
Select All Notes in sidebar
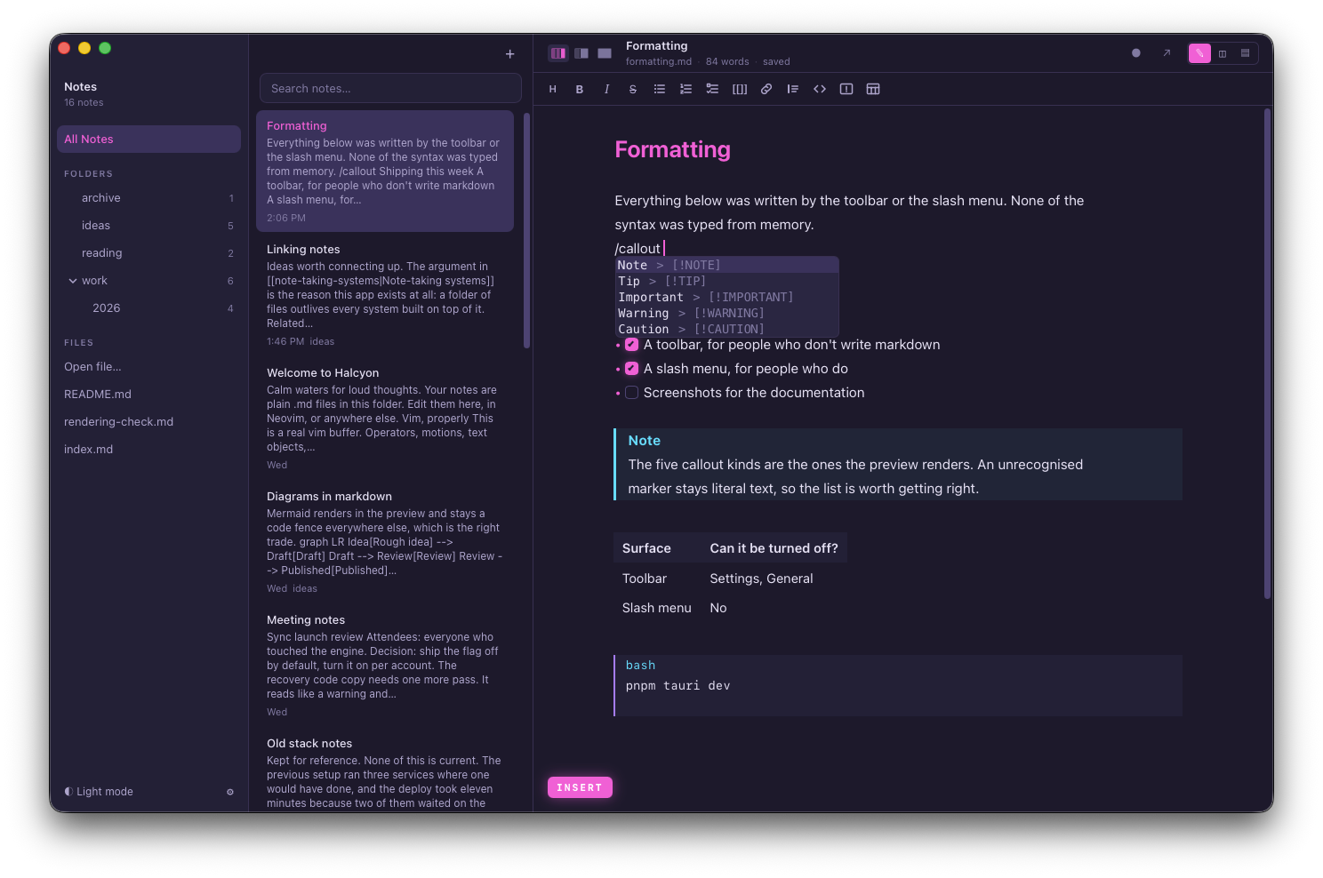coord(148,140)
